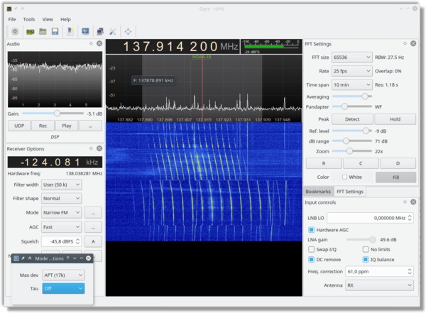Click the Rec audio button

(43, 126)
